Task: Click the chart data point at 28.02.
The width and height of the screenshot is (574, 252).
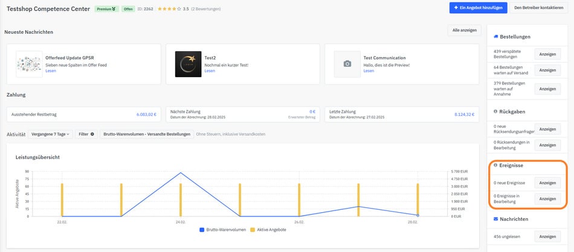Action: coord(418,215)
